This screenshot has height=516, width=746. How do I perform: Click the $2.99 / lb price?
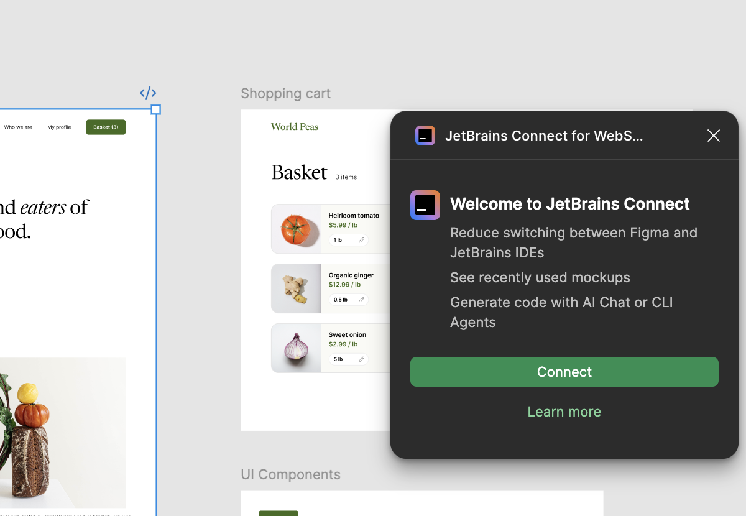343,344
